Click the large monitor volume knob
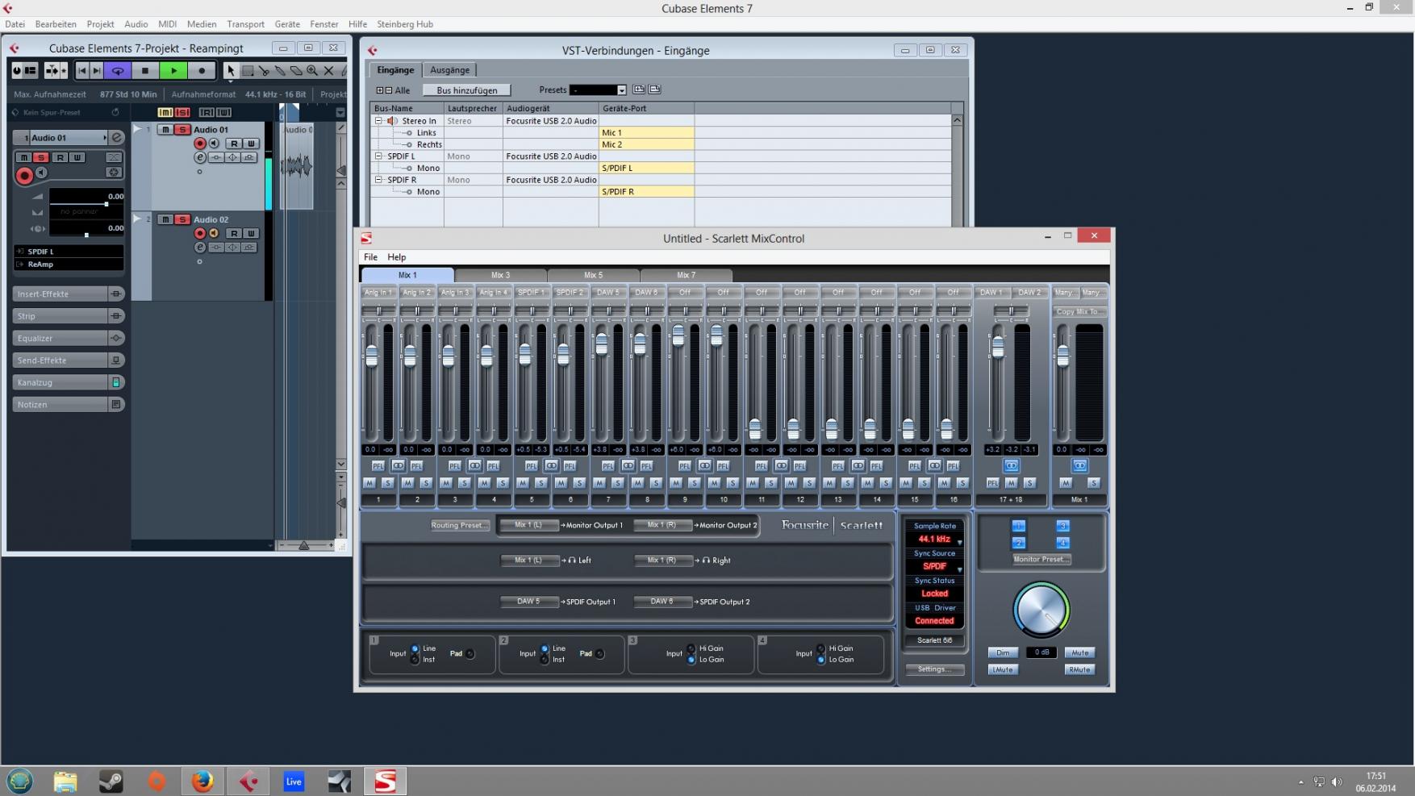The image size is (1415, 796). (1041, 610)
